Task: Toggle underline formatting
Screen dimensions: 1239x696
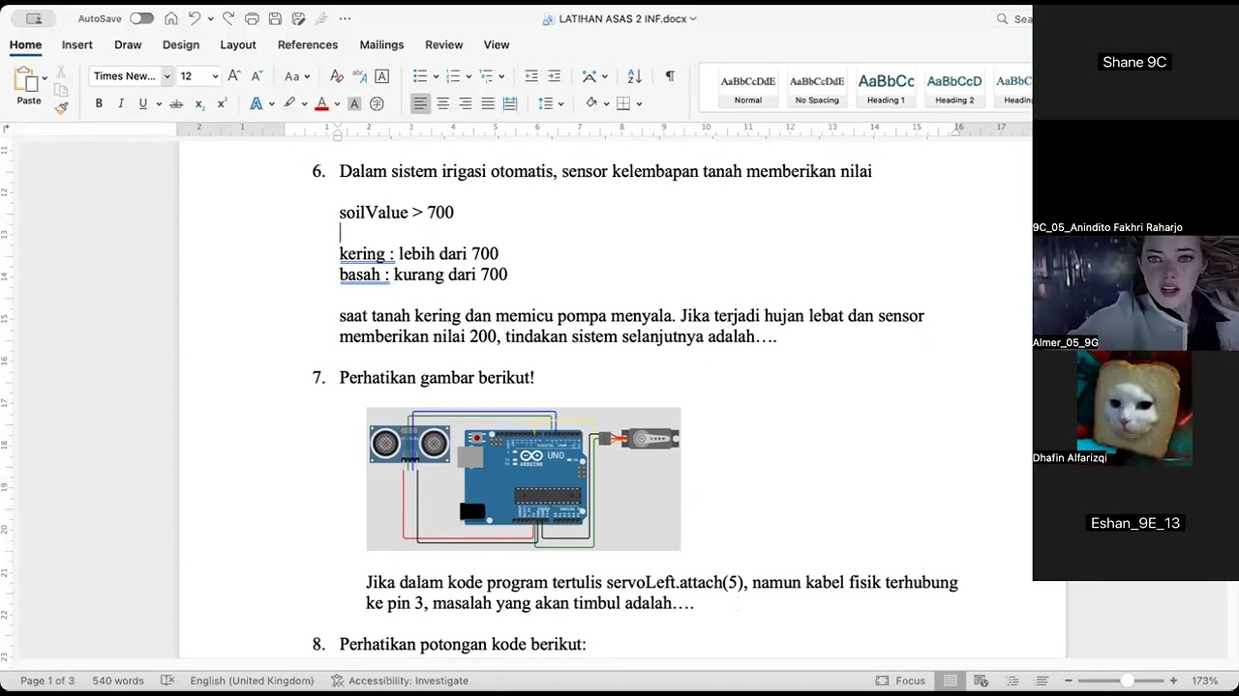Action: [143, 103]
